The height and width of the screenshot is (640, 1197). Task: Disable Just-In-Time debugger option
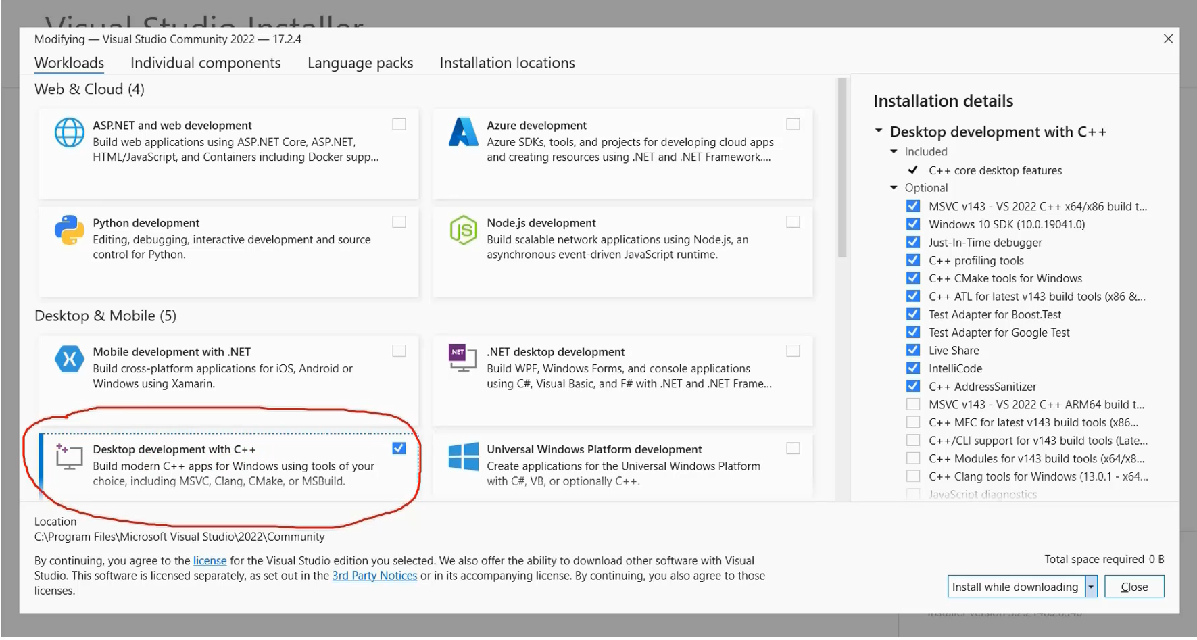click(x=913, y=242)
